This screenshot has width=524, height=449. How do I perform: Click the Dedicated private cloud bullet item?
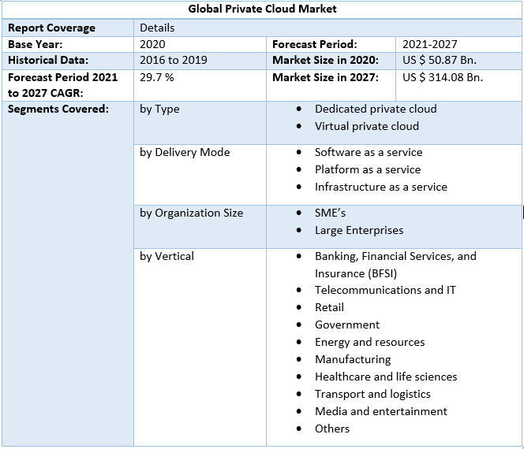click(375, 109)
